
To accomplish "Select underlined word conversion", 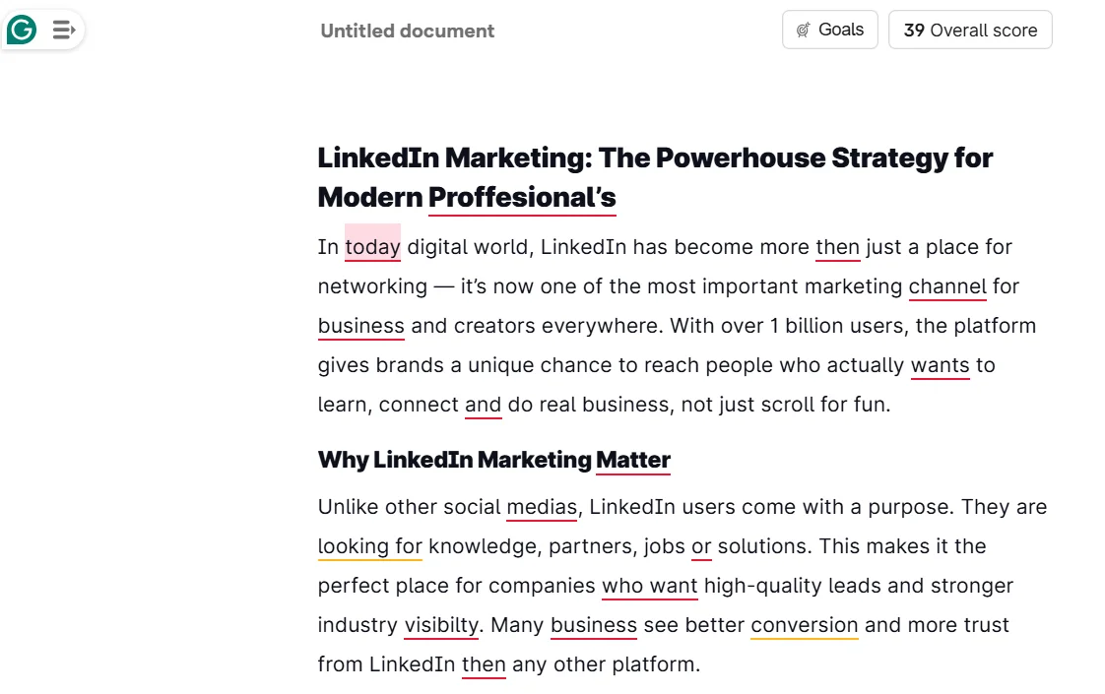I will [804, 625].
